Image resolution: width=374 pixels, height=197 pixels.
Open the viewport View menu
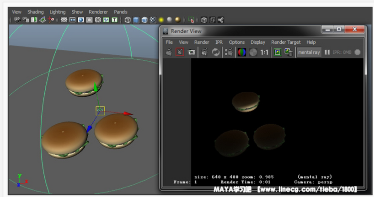click(16, 12)
